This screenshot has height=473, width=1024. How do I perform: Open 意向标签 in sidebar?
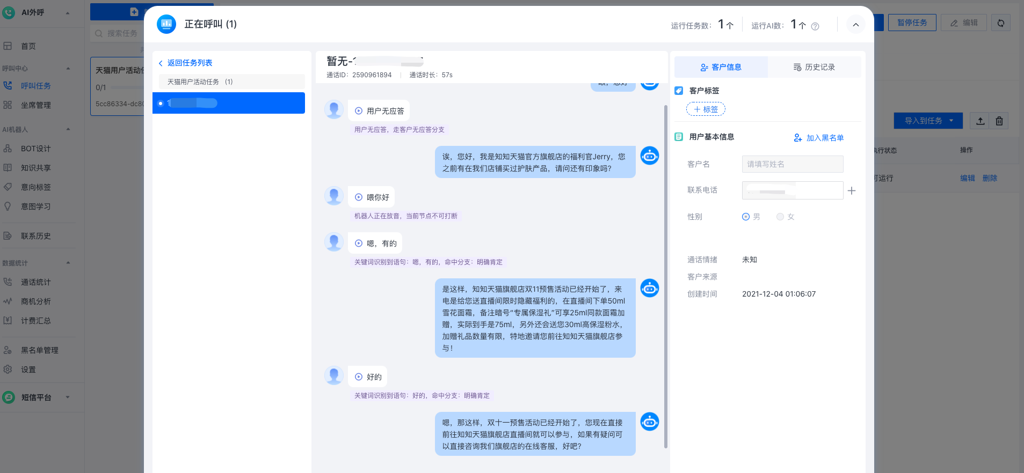[x=35, y=187]
